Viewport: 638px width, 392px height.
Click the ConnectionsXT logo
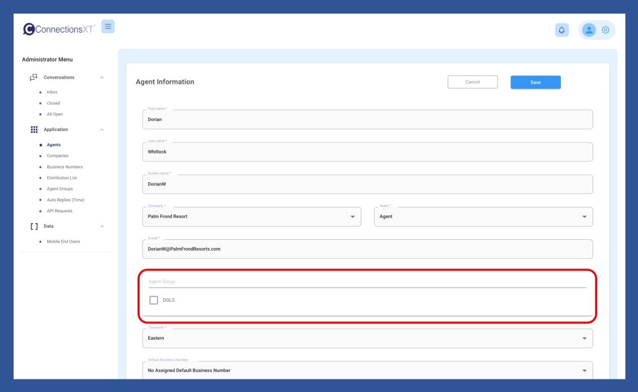(58, 29)
